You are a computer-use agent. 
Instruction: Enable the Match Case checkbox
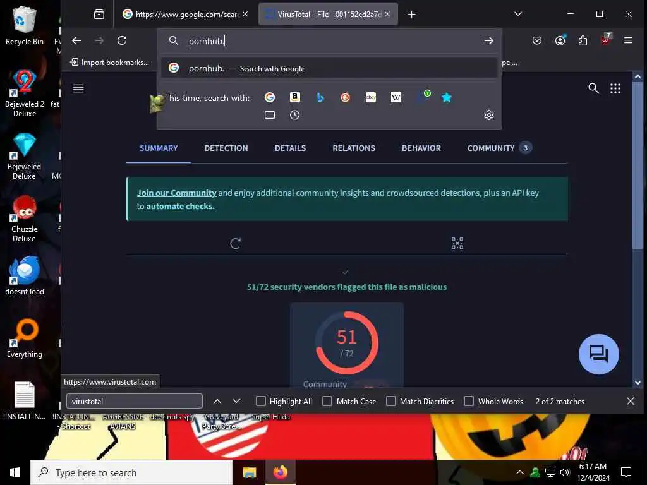pos(327,401)
